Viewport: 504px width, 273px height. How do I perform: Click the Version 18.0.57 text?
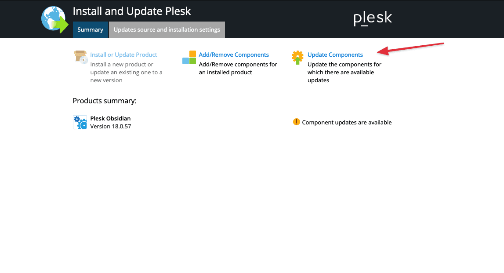pyautogui.click(x=110, y=127)
